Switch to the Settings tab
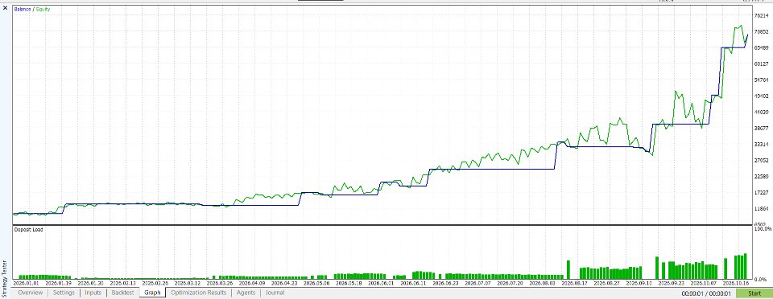 click(64, 293)
